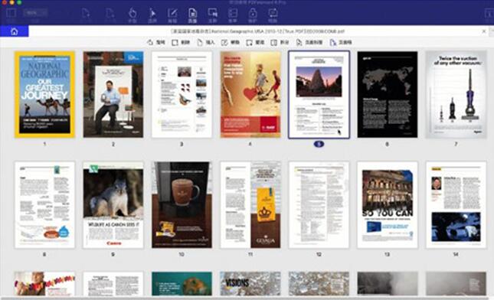Select page 9 Canon wildlife ad thumbnail
The image size is (494, 300).
coord(113,204)
